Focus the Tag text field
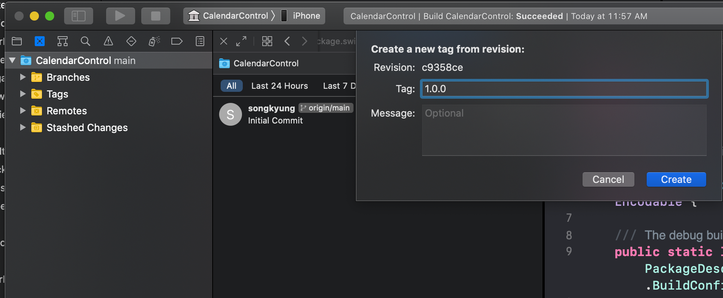 [564, 89]
